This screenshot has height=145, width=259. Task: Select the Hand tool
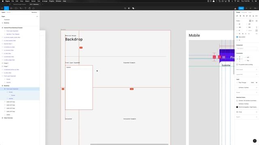click(30, 8)
